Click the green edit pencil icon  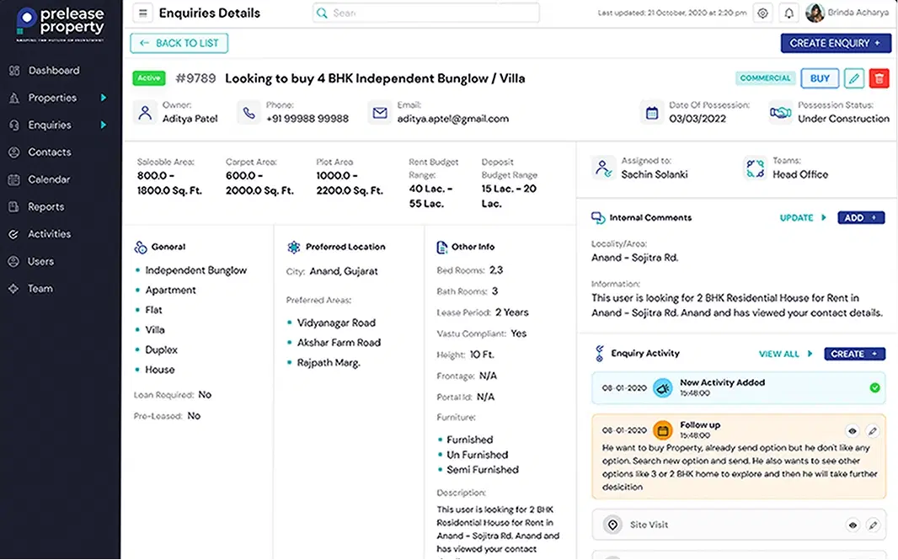pos(854,78)
